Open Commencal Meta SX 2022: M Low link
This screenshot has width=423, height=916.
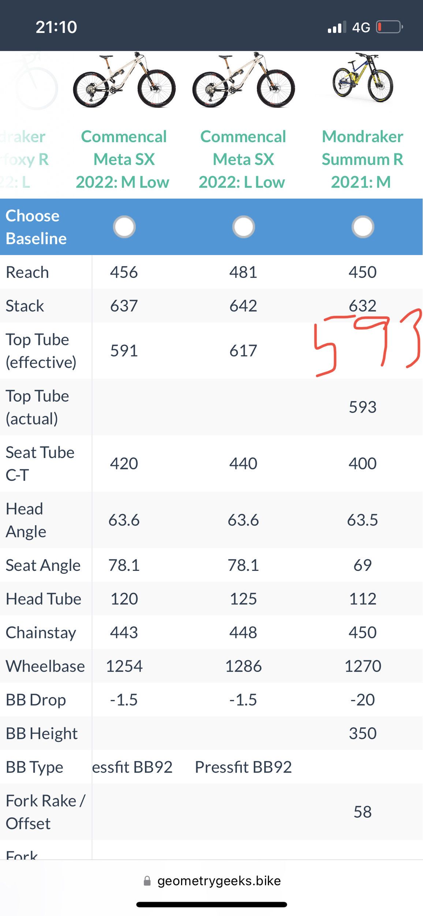point(124,159)
